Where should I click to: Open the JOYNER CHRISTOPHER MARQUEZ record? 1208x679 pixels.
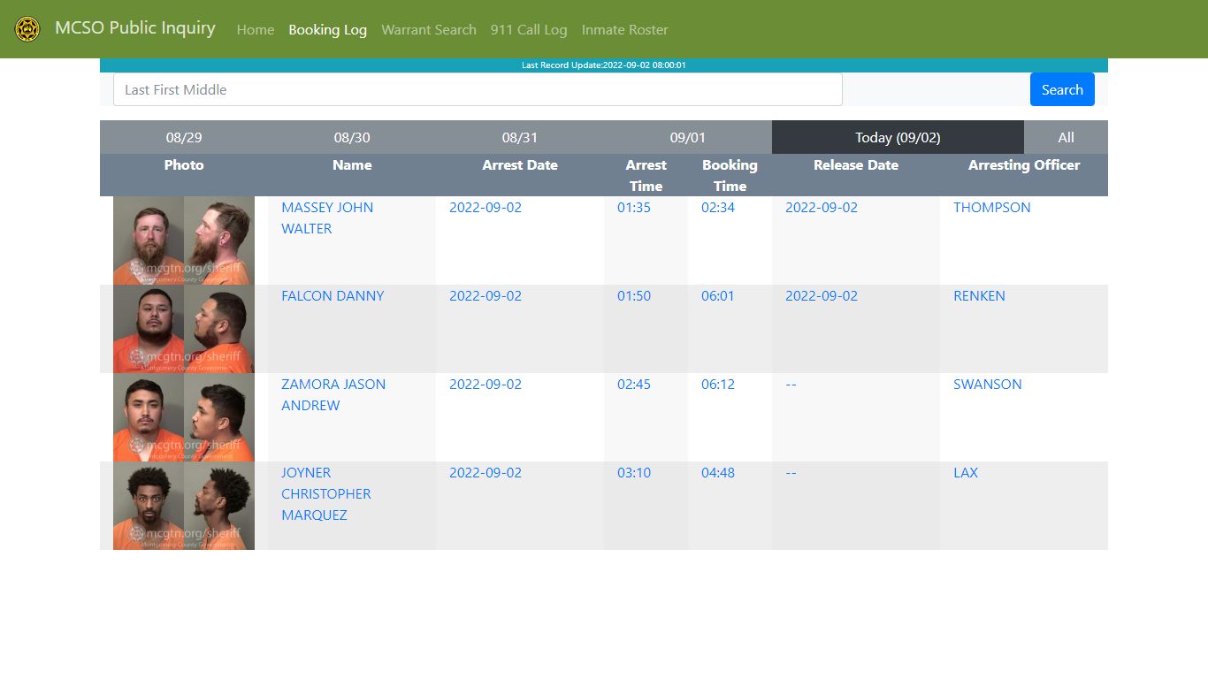coord(326,493)
